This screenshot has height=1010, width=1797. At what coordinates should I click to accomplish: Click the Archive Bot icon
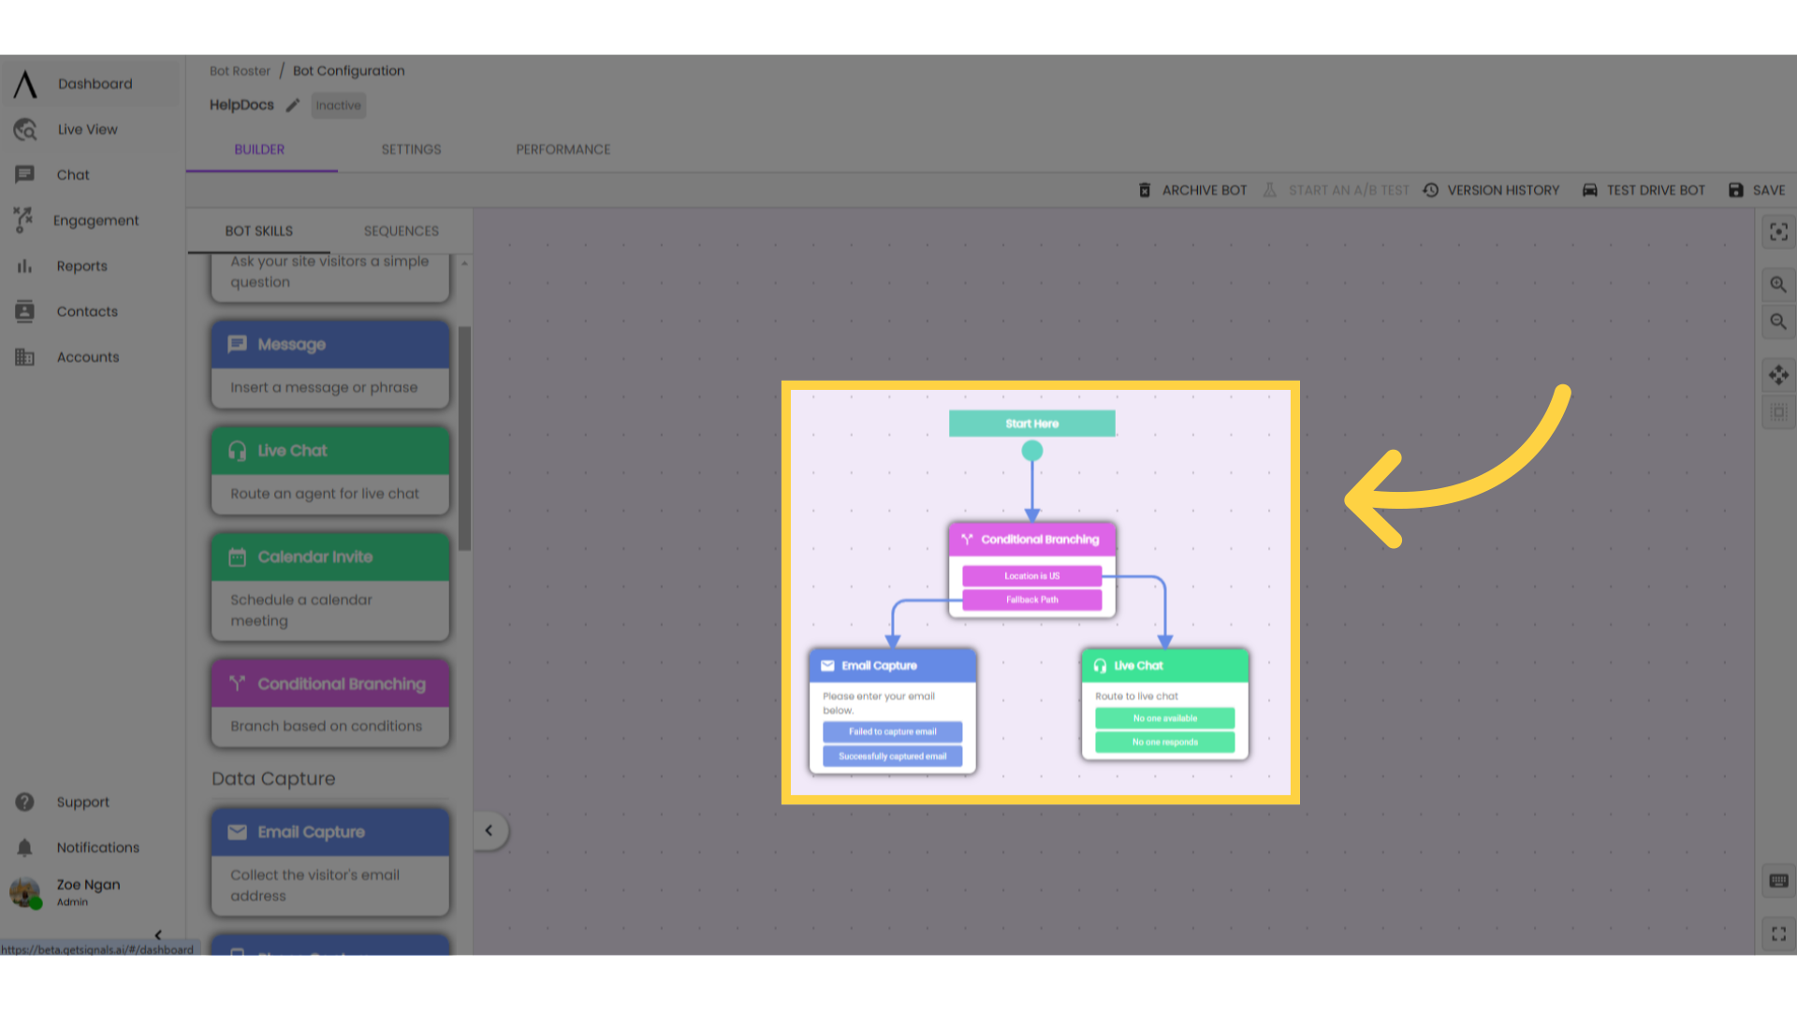1146,190
